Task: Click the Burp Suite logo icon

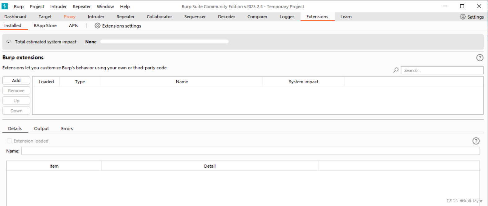Action: pyautogui.click(x=5, y=6)
